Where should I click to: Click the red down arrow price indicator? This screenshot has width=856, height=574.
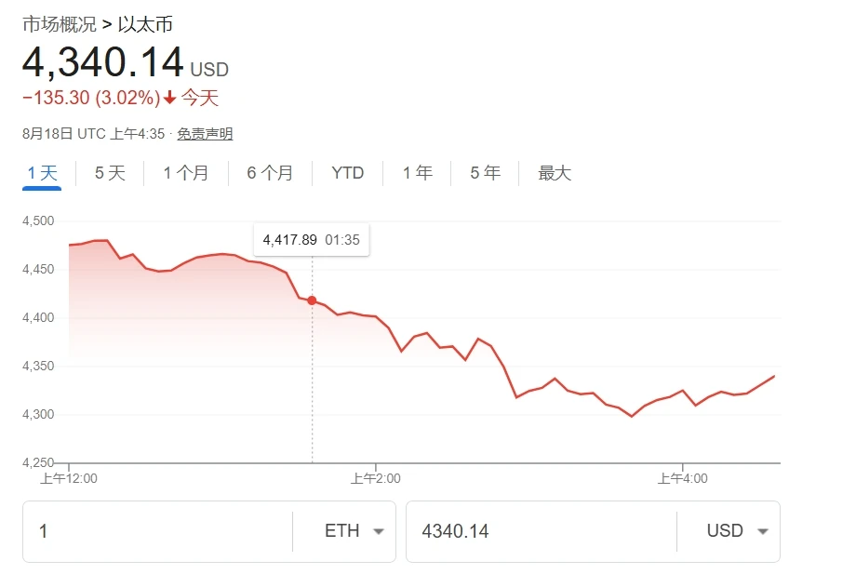click(170, 98)
